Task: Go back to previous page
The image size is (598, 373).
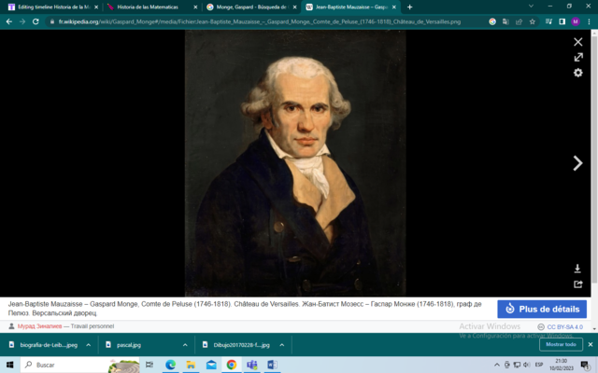Action: tap(9, 21)
